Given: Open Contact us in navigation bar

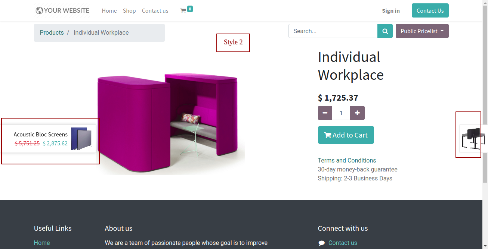Looking at the screenshot, I should [155, 11].
